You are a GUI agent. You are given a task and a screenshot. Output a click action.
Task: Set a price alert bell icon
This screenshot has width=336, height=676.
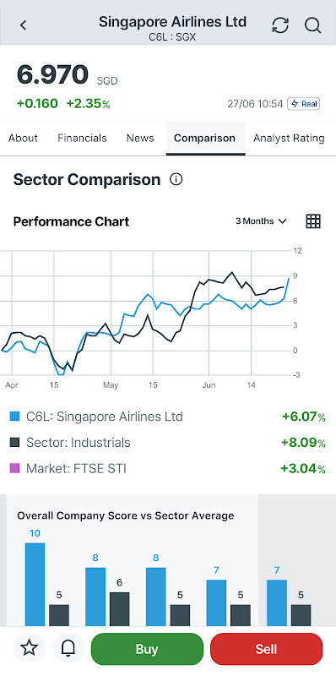[x=68, y=647]
